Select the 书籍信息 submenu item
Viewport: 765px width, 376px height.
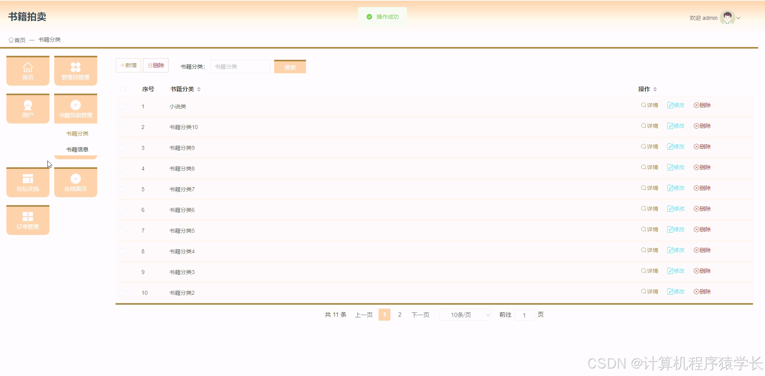tap(77, 149)
